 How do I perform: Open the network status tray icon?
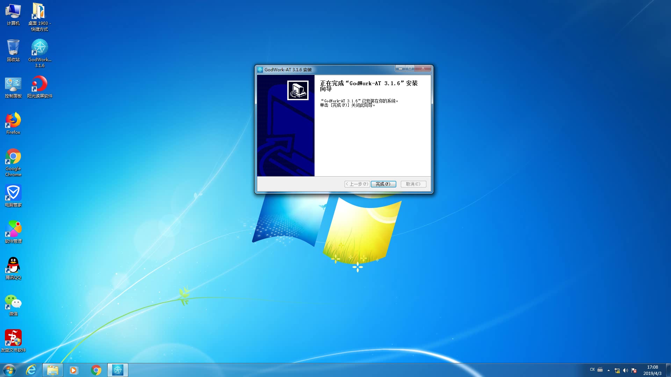pos(617,370)
